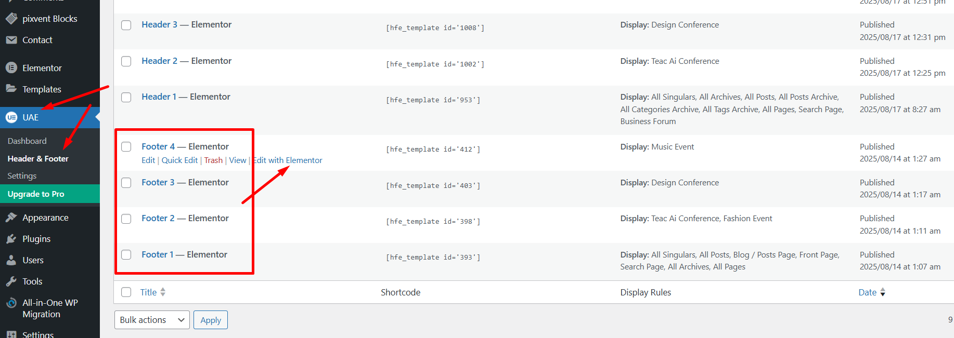Select the Header 1 row checkbox
The width and height of the screenshot is (954, 338).
[x=126, y=97]
